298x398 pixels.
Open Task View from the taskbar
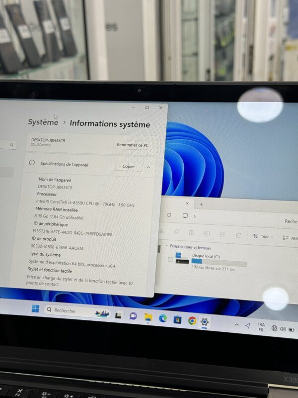(x=118, y=315)
